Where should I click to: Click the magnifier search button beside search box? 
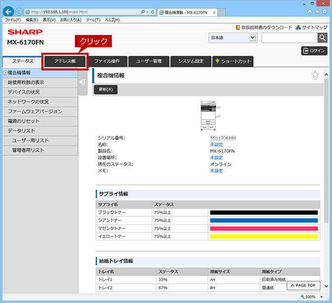[322, 38]
